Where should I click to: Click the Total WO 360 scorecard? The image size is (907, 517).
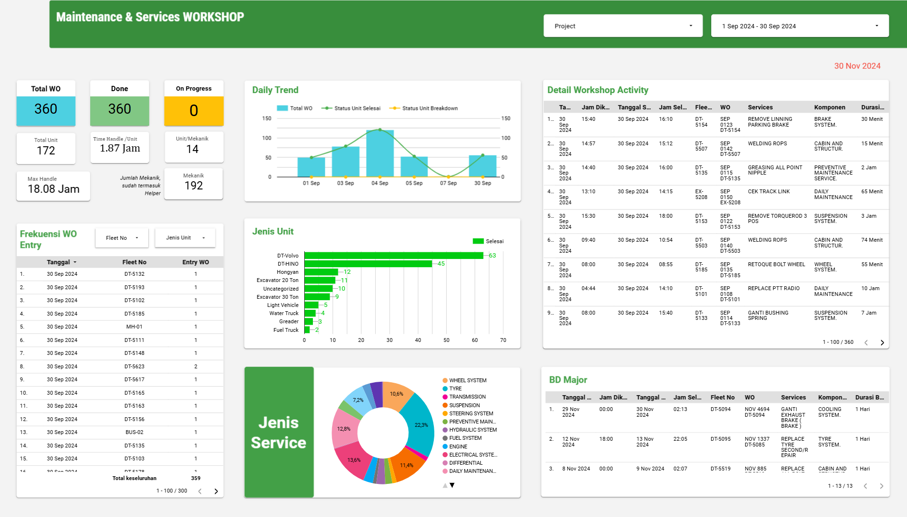point(46,109)
